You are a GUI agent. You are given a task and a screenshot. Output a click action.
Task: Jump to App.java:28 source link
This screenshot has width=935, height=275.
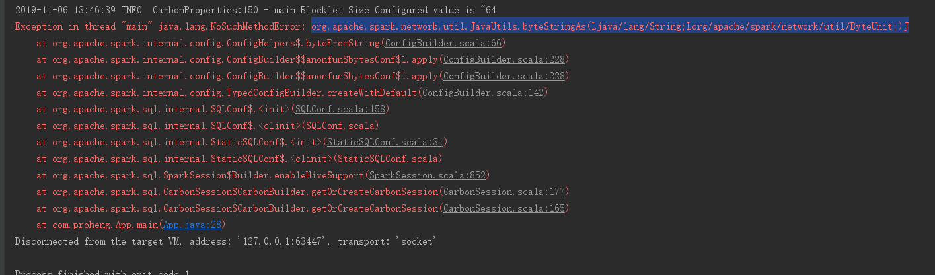tap(190, 225)
